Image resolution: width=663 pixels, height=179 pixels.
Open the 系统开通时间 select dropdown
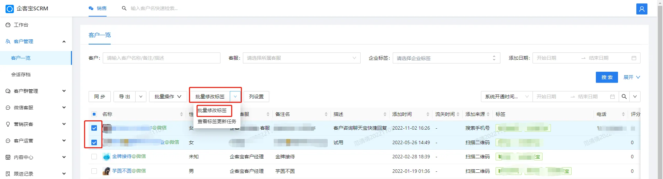pyautogui.click(x=507, y=97)
